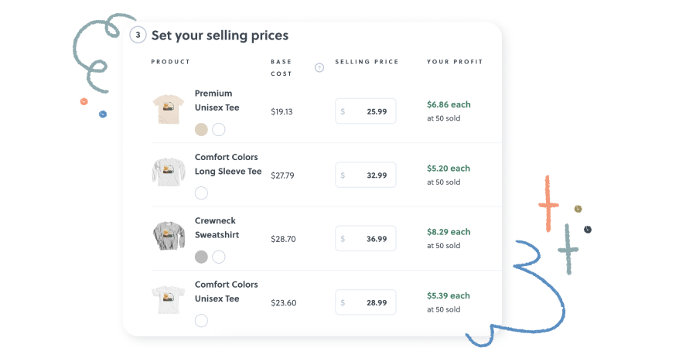This screenshot has width=696, height=358.
Task: Select the white swatch for Premium Unisex Tee
Action: (x=219, y=129)
